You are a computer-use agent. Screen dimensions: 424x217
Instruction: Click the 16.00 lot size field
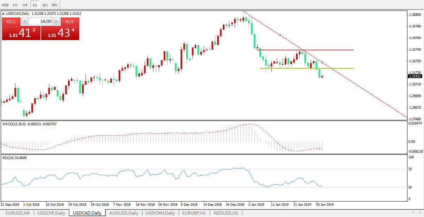point(40,21)
